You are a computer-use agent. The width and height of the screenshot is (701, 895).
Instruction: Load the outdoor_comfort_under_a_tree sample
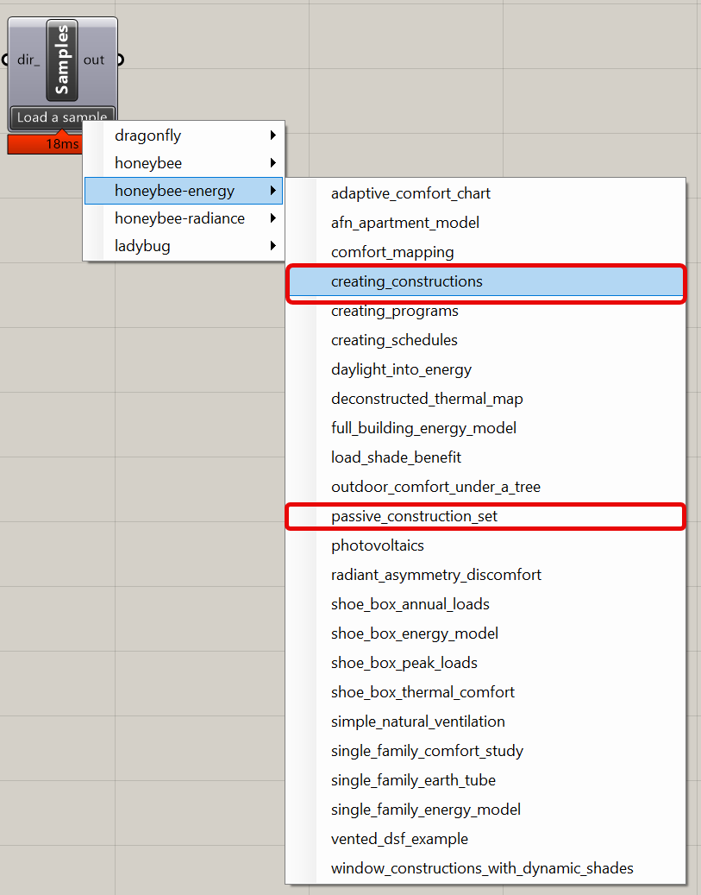[x=485, y=487]
